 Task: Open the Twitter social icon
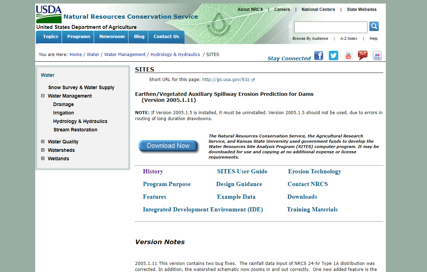coord(333,56)
